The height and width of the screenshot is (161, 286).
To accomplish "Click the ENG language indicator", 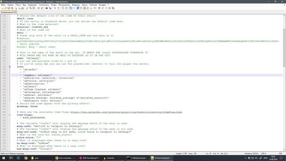I will 265,158.
